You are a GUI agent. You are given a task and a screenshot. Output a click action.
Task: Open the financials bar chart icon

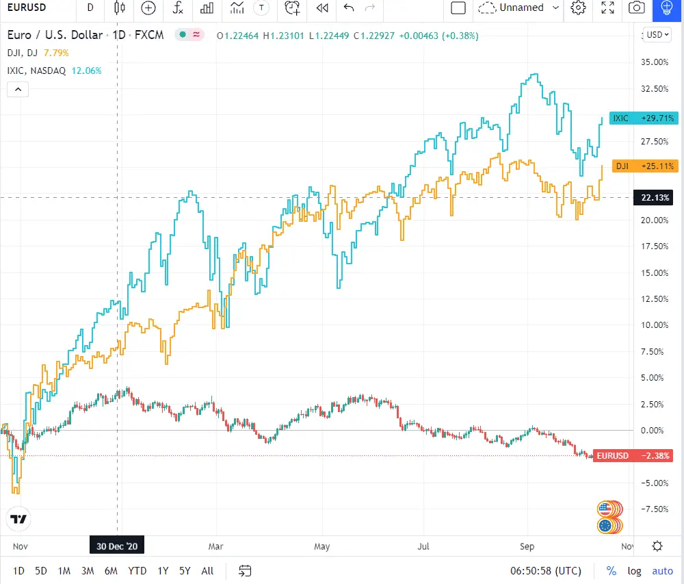point(207,8)
